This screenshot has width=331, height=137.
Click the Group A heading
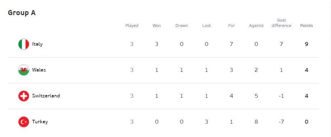click(x=22, y=13)
